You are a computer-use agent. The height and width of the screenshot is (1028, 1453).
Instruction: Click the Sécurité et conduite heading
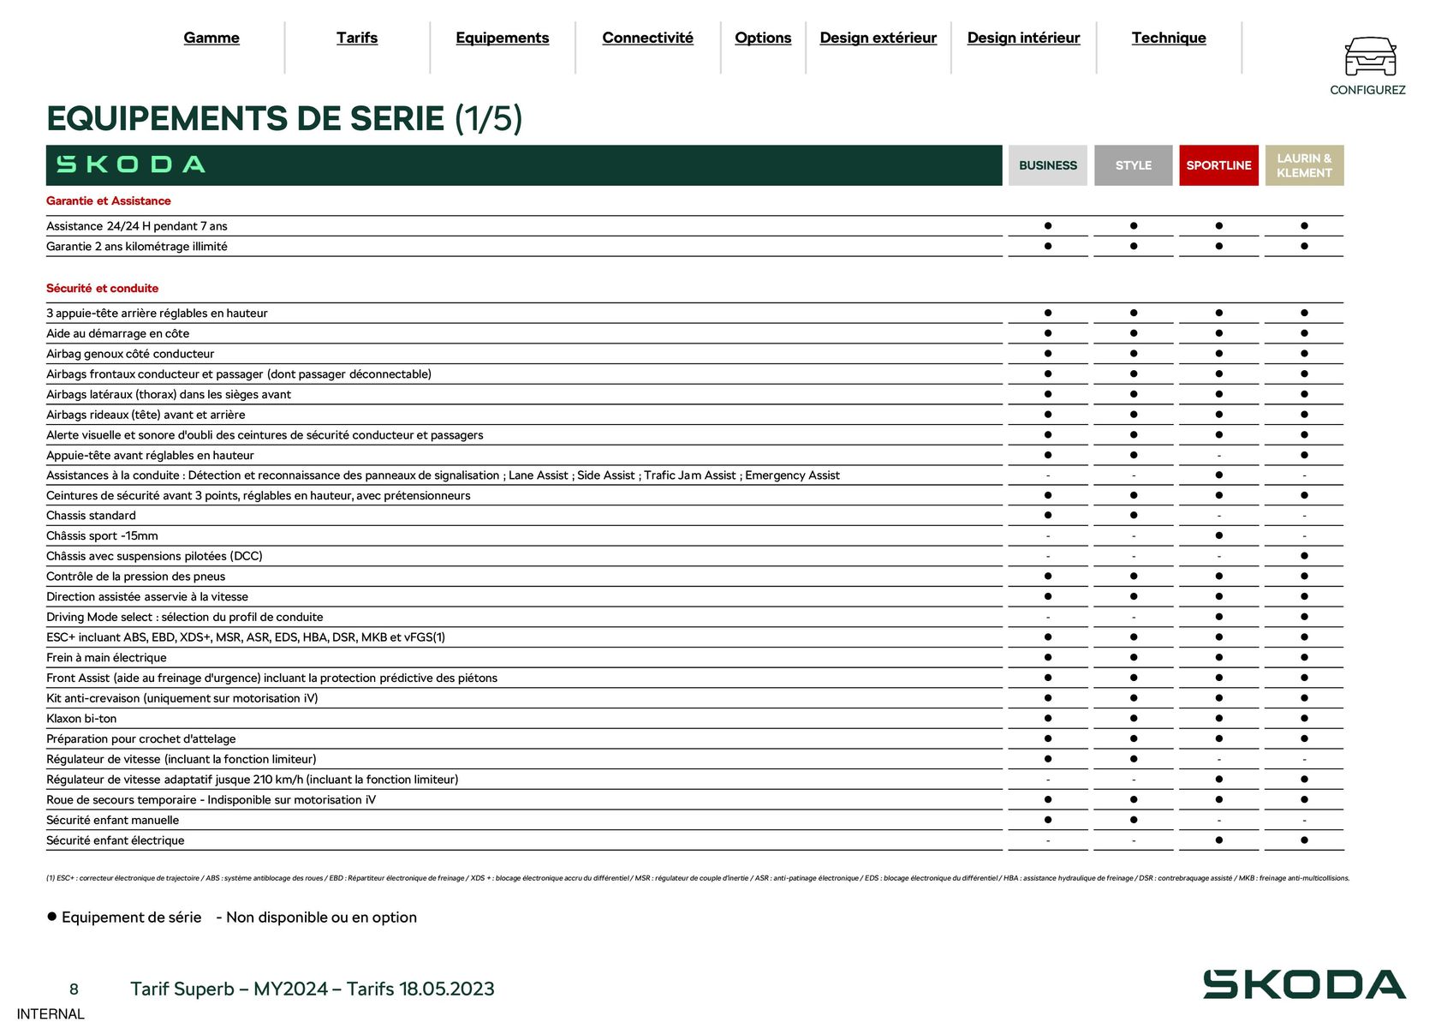tap(103, 288)
